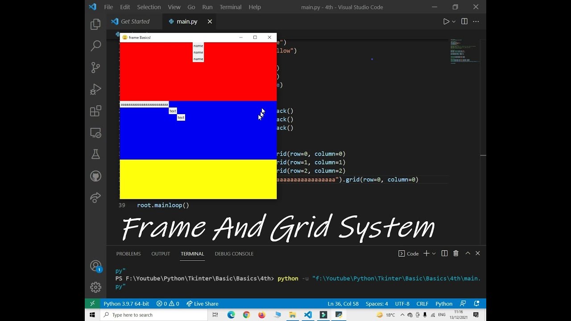Open the Testing flask view
Screen dimensions: 571x321
point(95,154)
